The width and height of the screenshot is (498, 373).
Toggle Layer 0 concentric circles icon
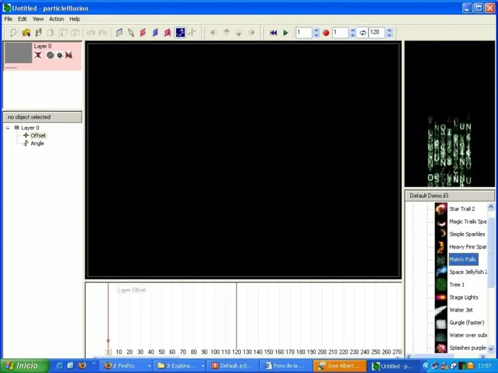click(x=50, y=55)
